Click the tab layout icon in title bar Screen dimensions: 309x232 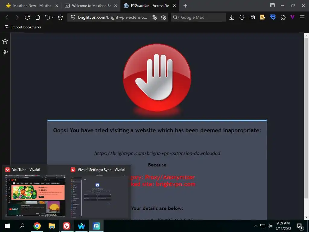coord(272,5)
